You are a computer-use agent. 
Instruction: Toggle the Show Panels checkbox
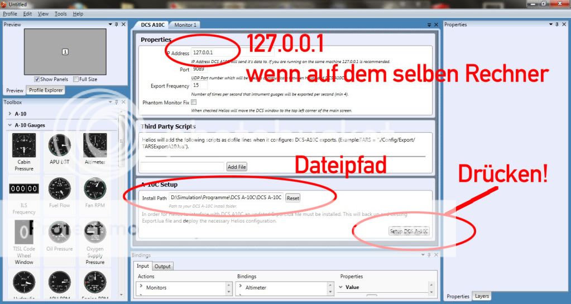[x=37, y=79]
